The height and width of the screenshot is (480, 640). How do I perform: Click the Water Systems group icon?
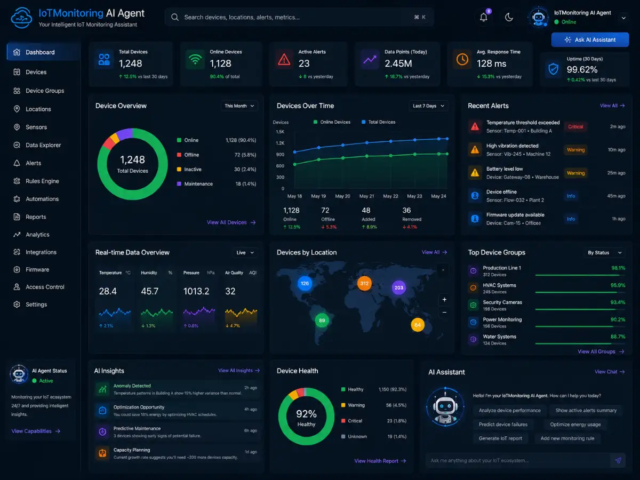(x=473, y=339)
